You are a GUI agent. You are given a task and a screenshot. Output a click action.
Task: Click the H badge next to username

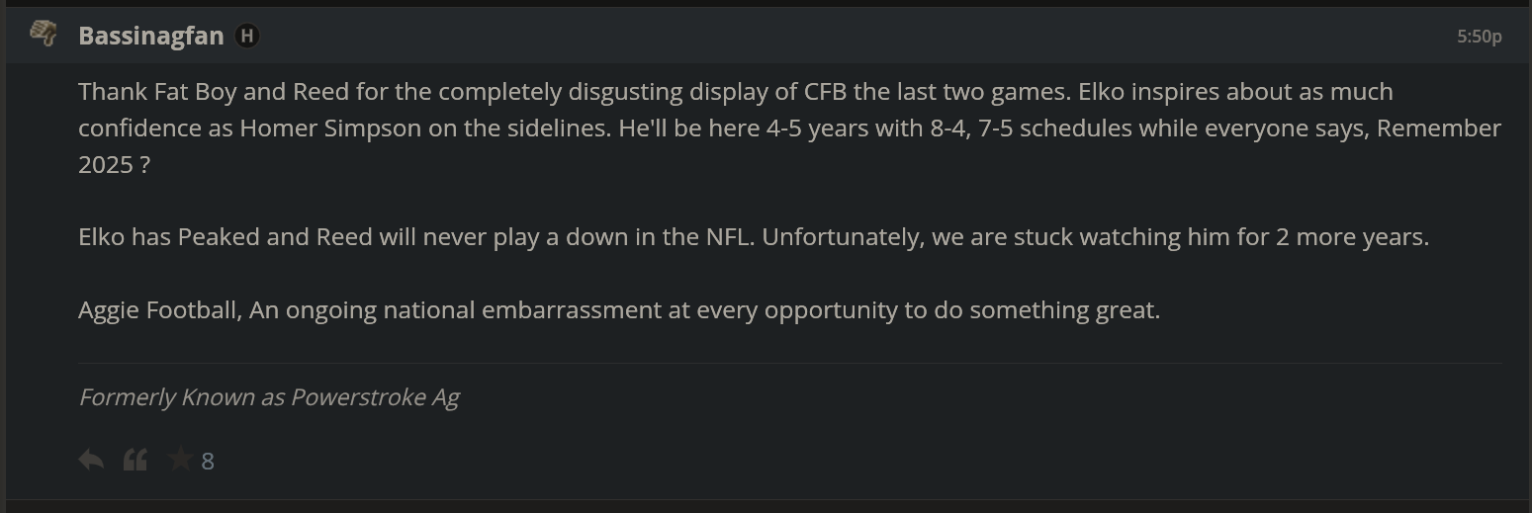pyautogui.click(x=246, y=36)
